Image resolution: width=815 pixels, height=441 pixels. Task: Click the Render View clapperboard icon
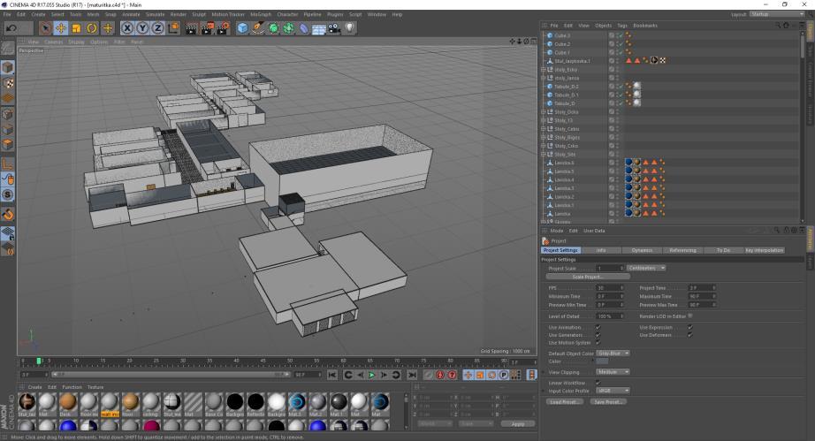click(191, 28)
